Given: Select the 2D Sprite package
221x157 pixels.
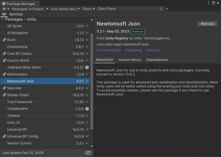Looking at the screenshot, I should pyautogui.click(x=45, y=26).
